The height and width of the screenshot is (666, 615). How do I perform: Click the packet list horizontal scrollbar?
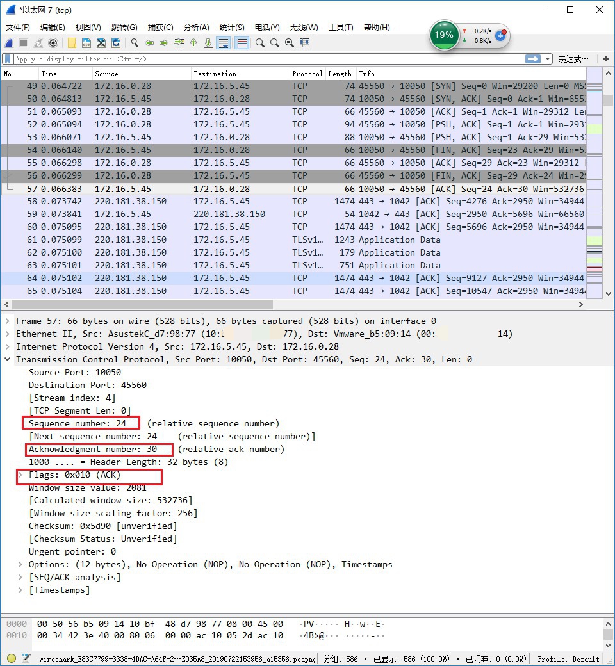[x=141, y=304]
